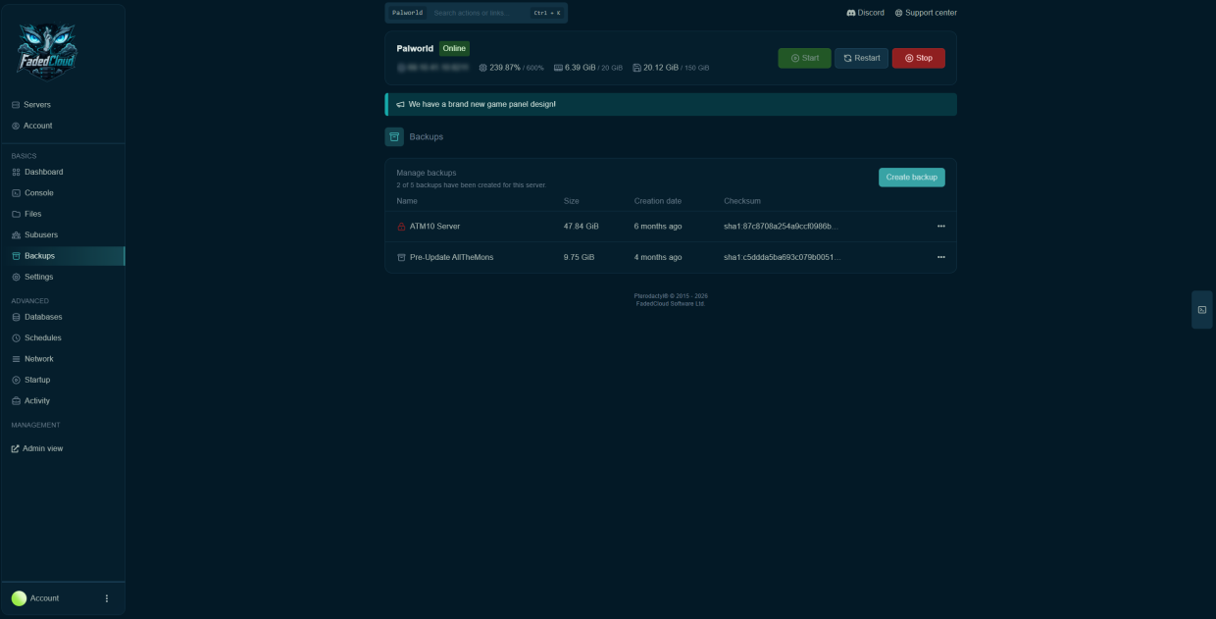The image size is (1216, 619).
Task: Click the archive icon beside Pre-Update AllTheMons
Action: click(401, 257)
